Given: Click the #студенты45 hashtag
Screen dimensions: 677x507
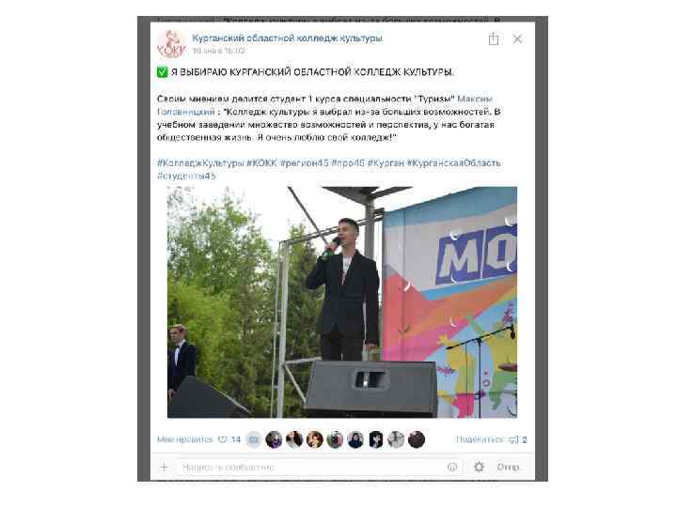Looking at the screenshot, I should 186,176.
